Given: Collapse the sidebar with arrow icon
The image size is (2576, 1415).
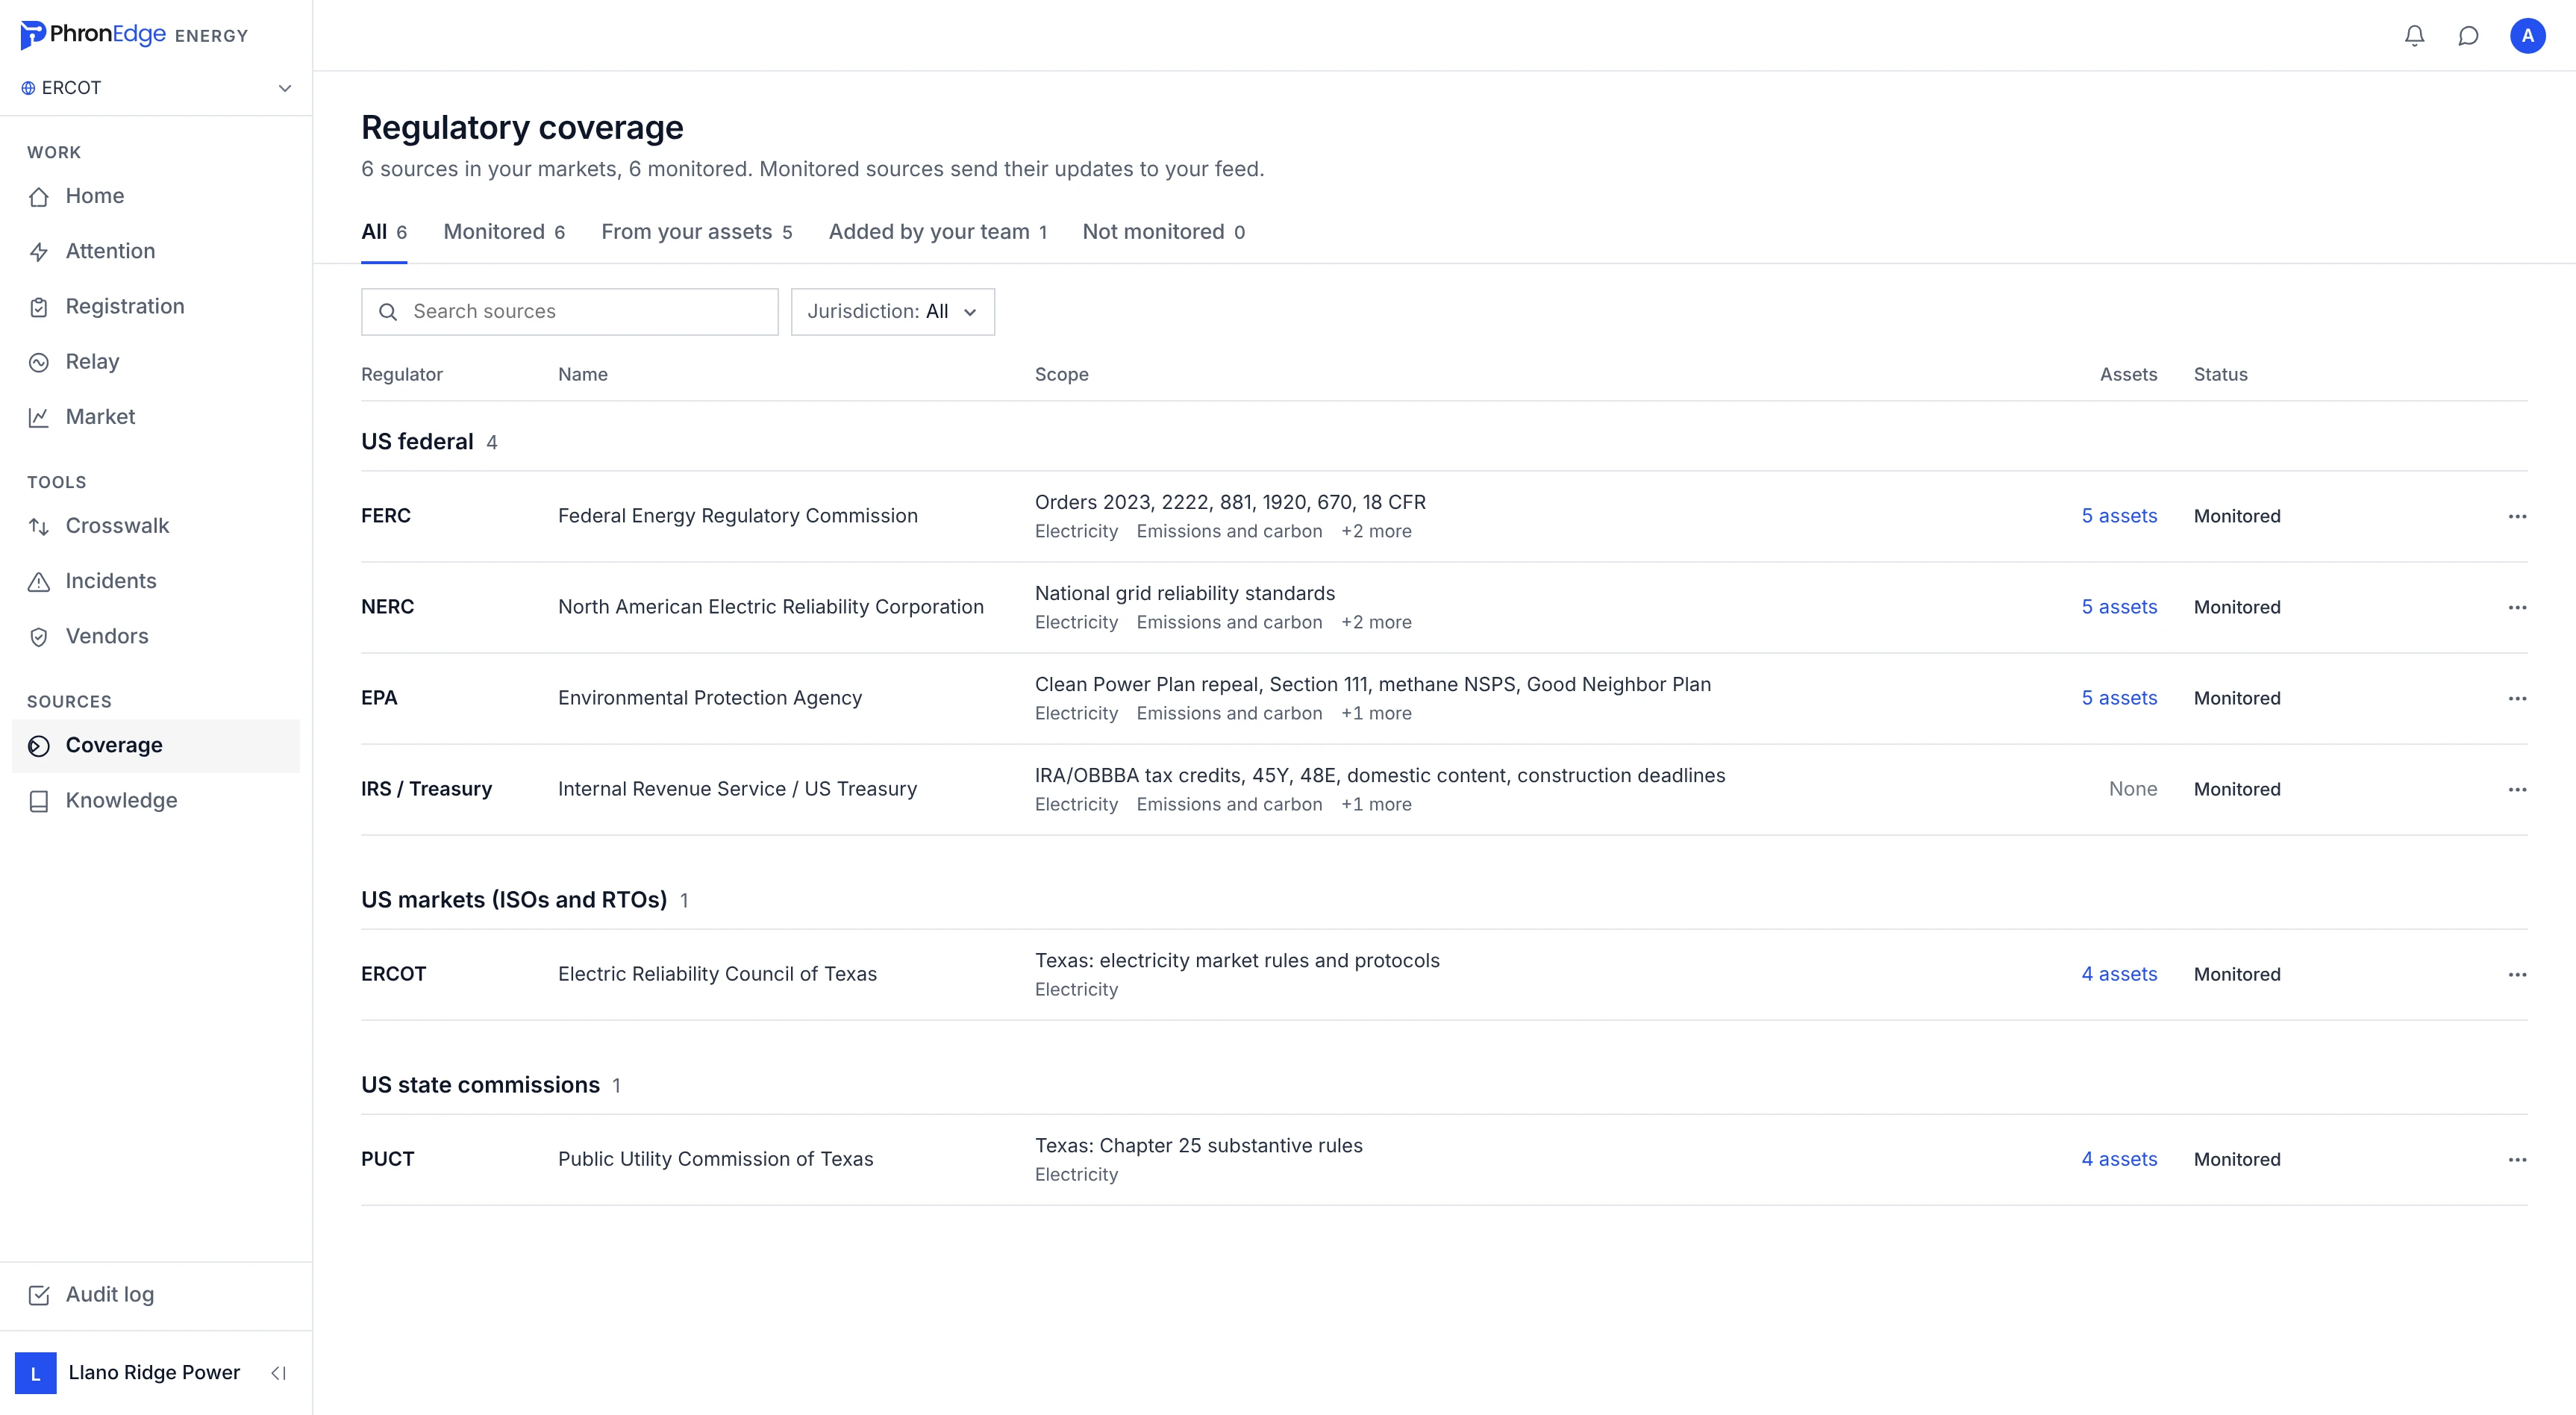Looking at the screenshot, I should pos(279,1373).
